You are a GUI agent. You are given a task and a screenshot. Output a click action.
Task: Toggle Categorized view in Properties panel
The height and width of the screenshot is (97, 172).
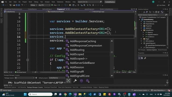pyautogui.click(x=139, y=58)
